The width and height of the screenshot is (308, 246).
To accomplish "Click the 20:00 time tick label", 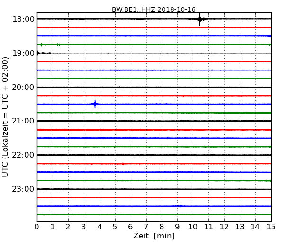I will pyautogui.click(x=23, y=87).
